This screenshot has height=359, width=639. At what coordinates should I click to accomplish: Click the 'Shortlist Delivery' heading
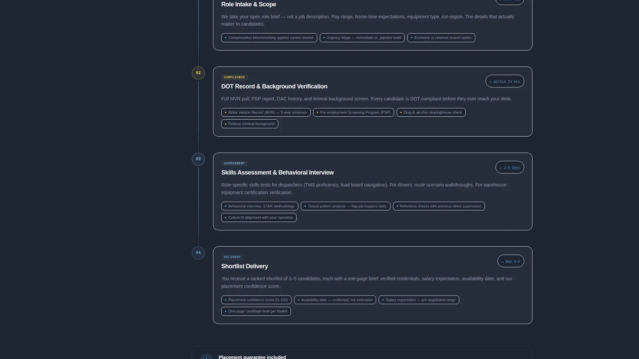(245, 266)
